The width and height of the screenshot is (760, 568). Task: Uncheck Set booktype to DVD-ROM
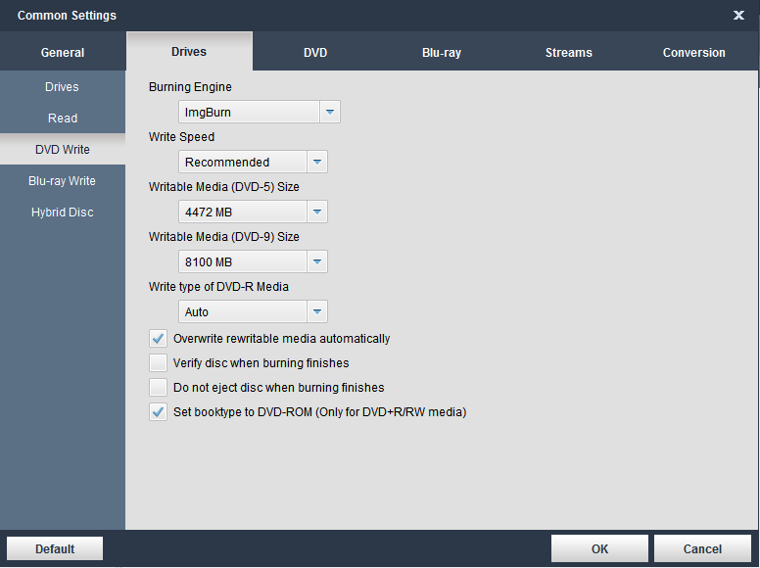(158, 412)
